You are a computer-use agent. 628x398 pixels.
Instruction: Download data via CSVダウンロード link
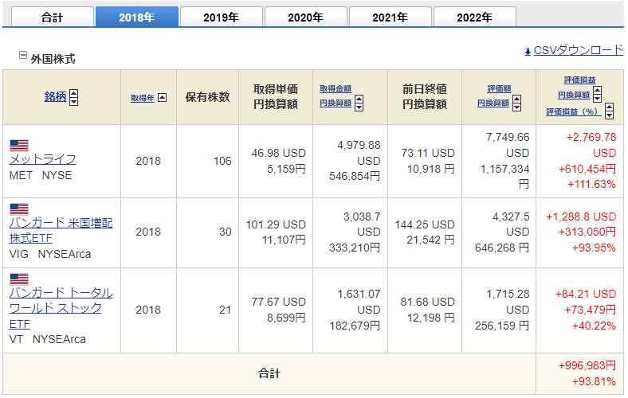579,50
